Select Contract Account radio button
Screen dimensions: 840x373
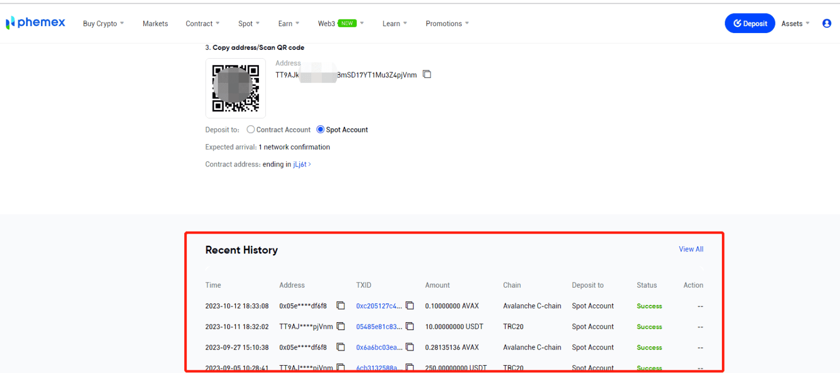(250, 129)
